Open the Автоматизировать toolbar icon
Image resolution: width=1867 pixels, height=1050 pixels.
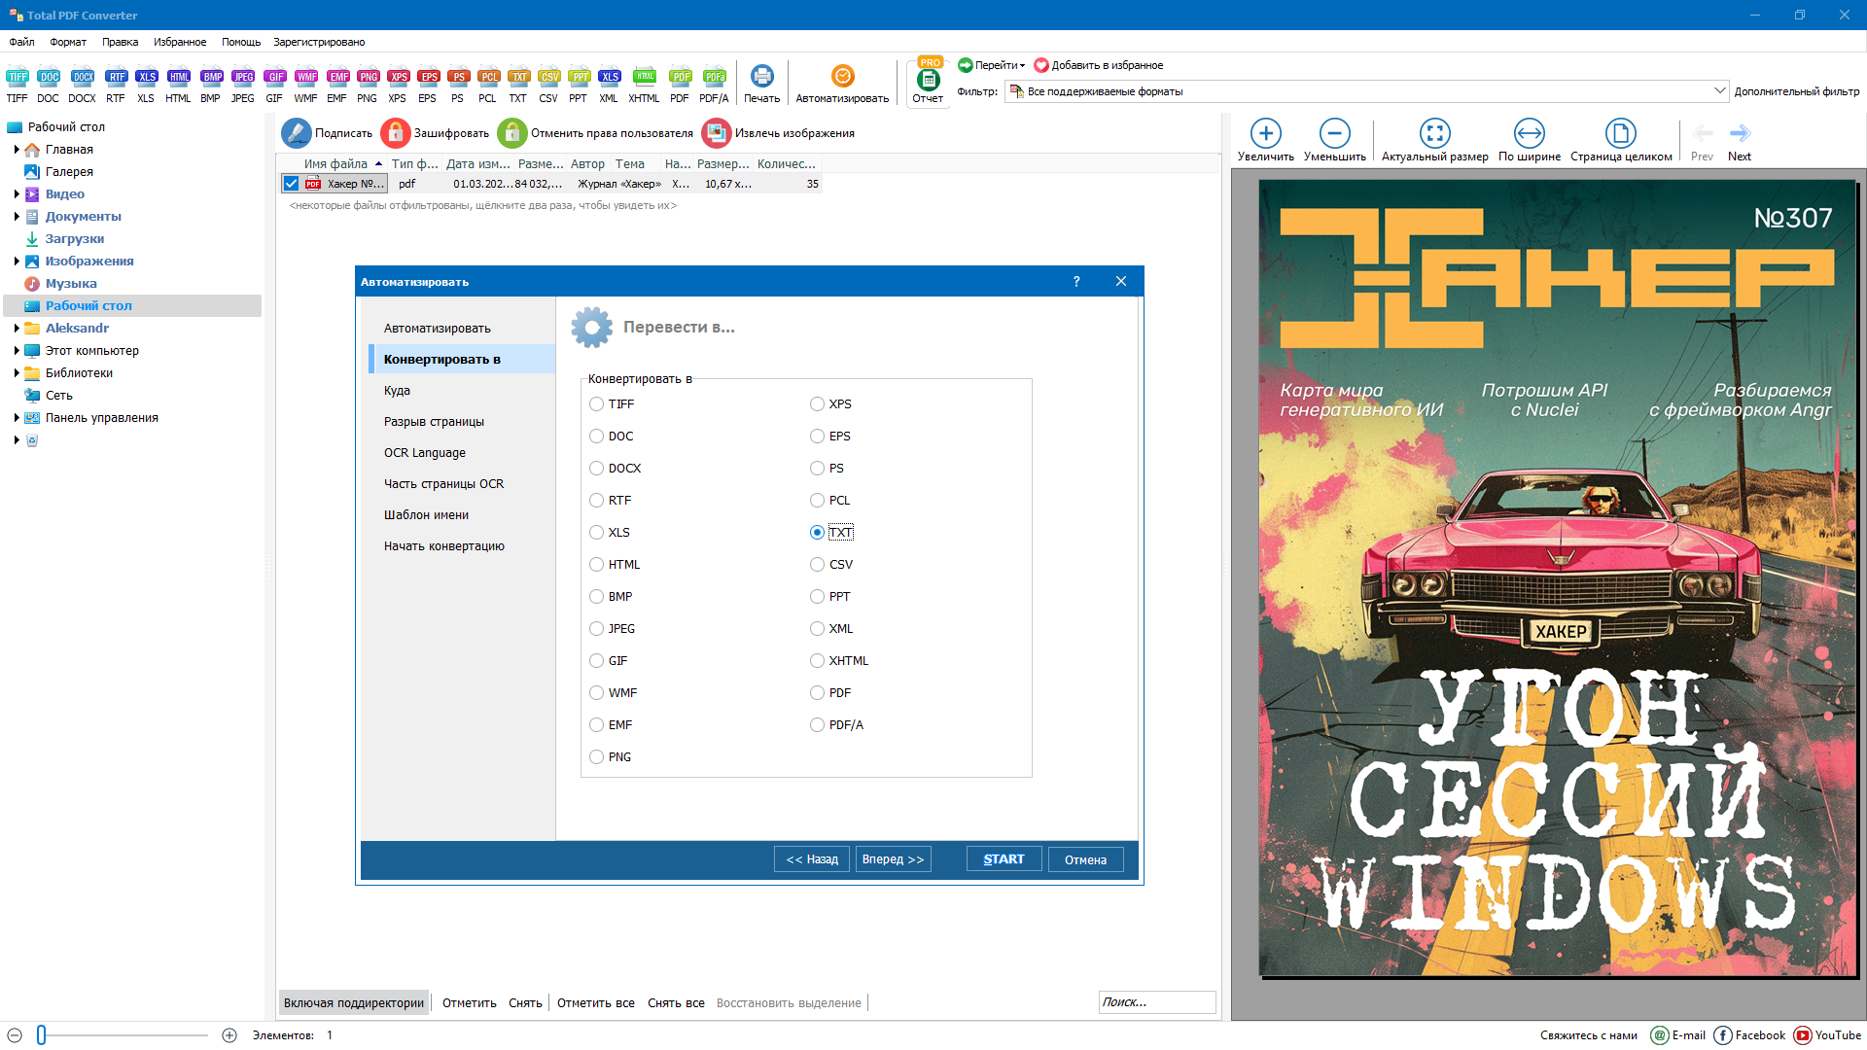click(842, 85)
